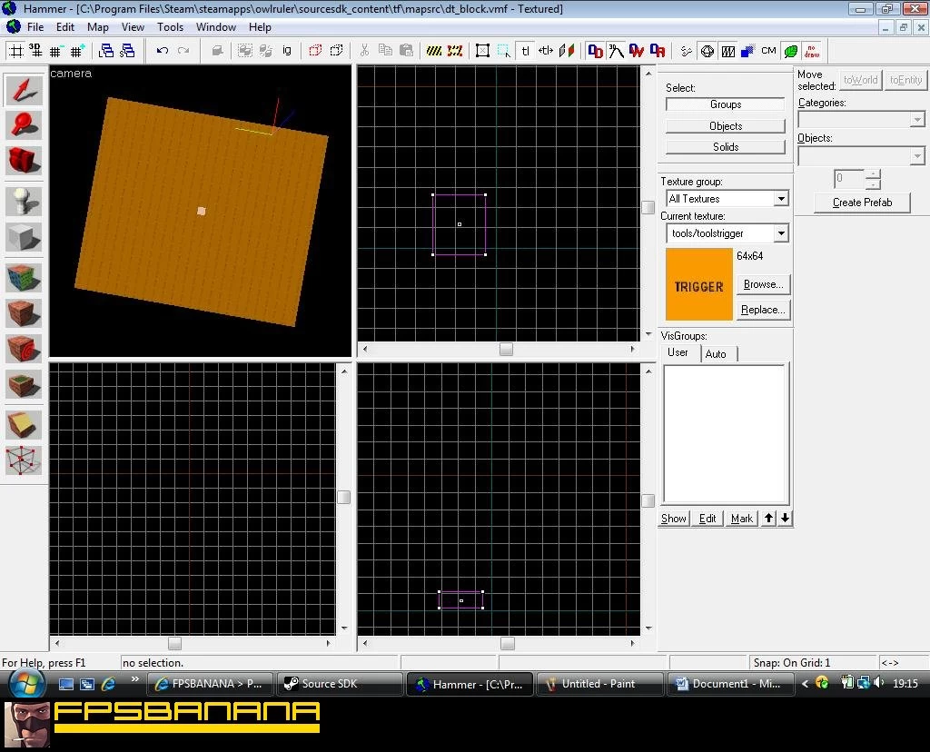Toggle the 3D grid toolbar button

(35, 51)
